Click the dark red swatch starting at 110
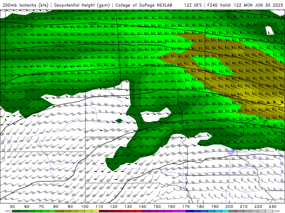The height and width of the screenshot is (213, 285). pyautogui.click(x=103, y=211)
